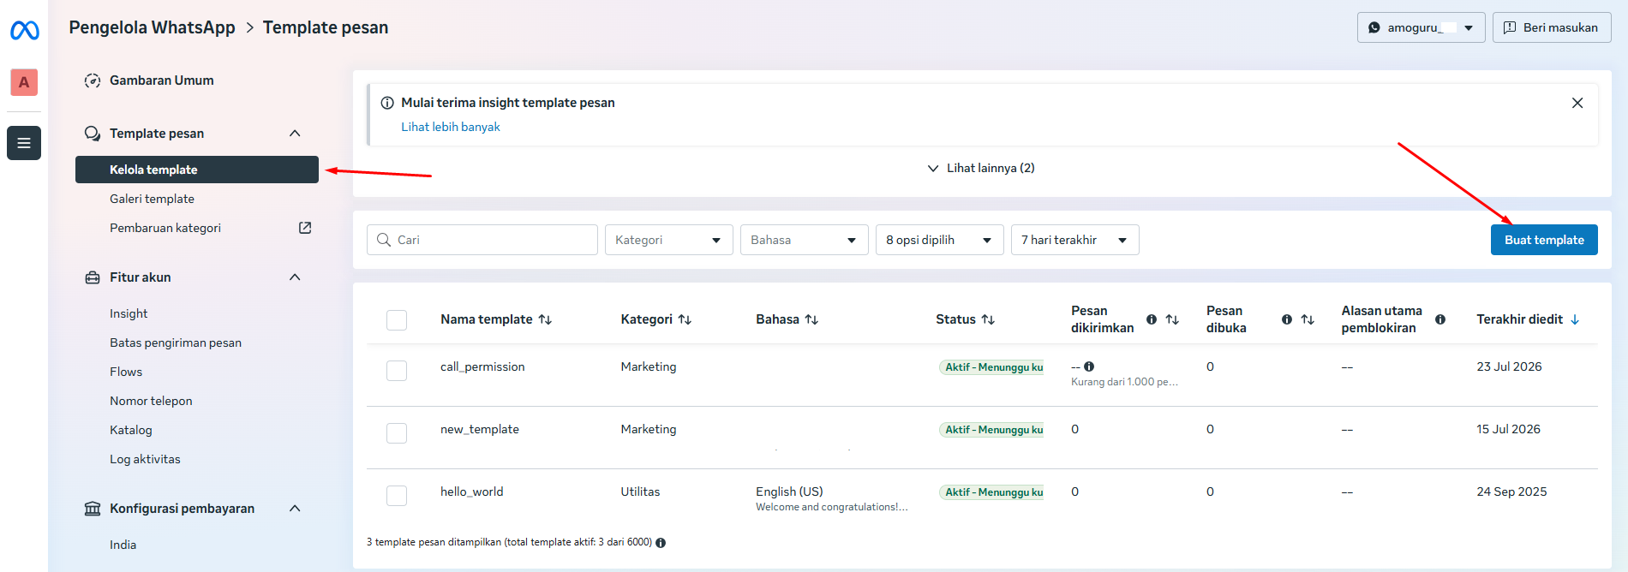
Task: Toggle the select-all checkbox in table header
Action: pos(397,320)
